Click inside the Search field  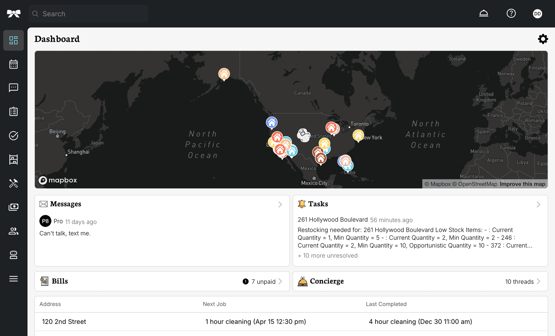(x=88, y=14)
